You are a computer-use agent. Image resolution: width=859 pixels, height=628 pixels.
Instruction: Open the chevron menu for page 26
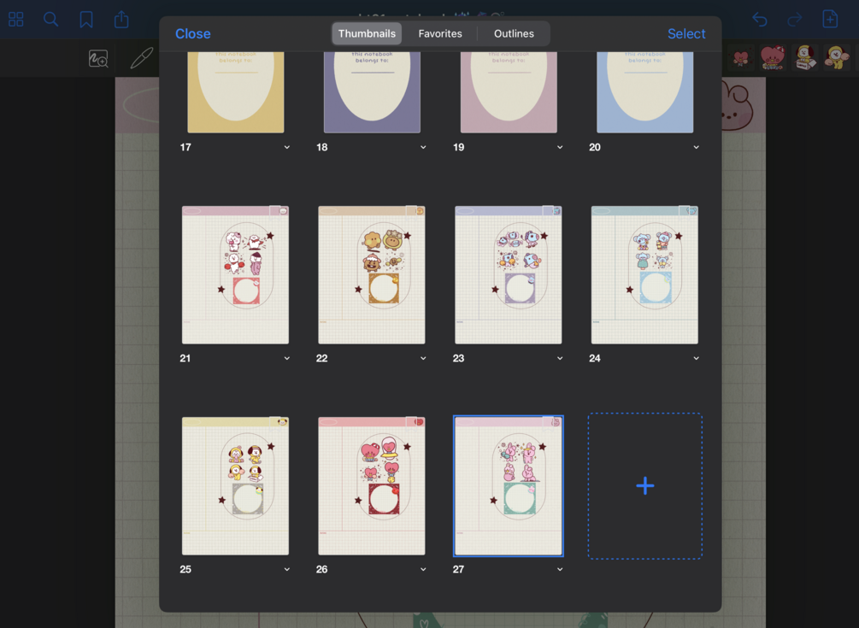[423, 569]
